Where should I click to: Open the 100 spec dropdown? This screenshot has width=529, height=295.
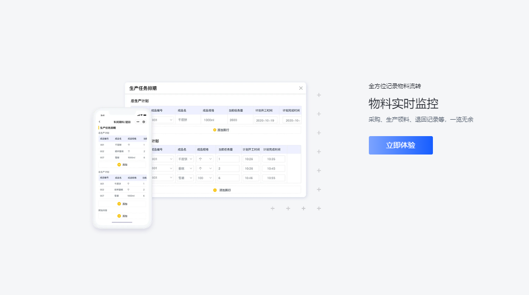(x=205, y=178)
